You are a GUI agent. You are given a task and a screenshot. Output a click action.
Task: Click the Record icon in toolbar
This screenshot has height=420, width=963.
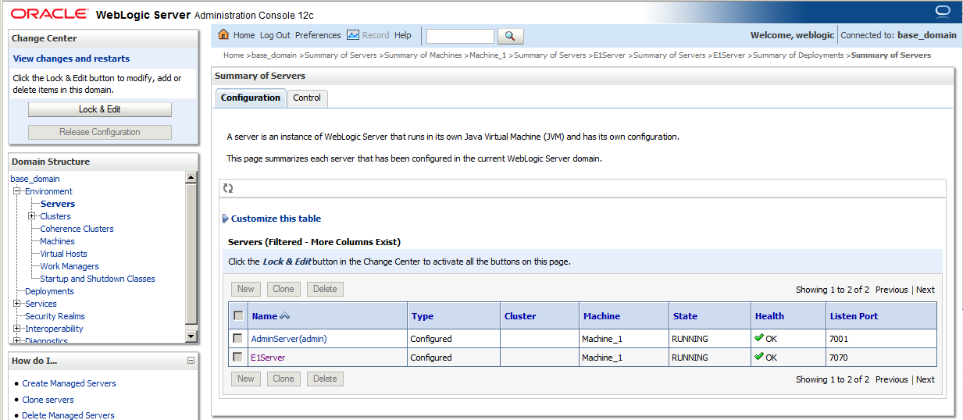point(352,35)
